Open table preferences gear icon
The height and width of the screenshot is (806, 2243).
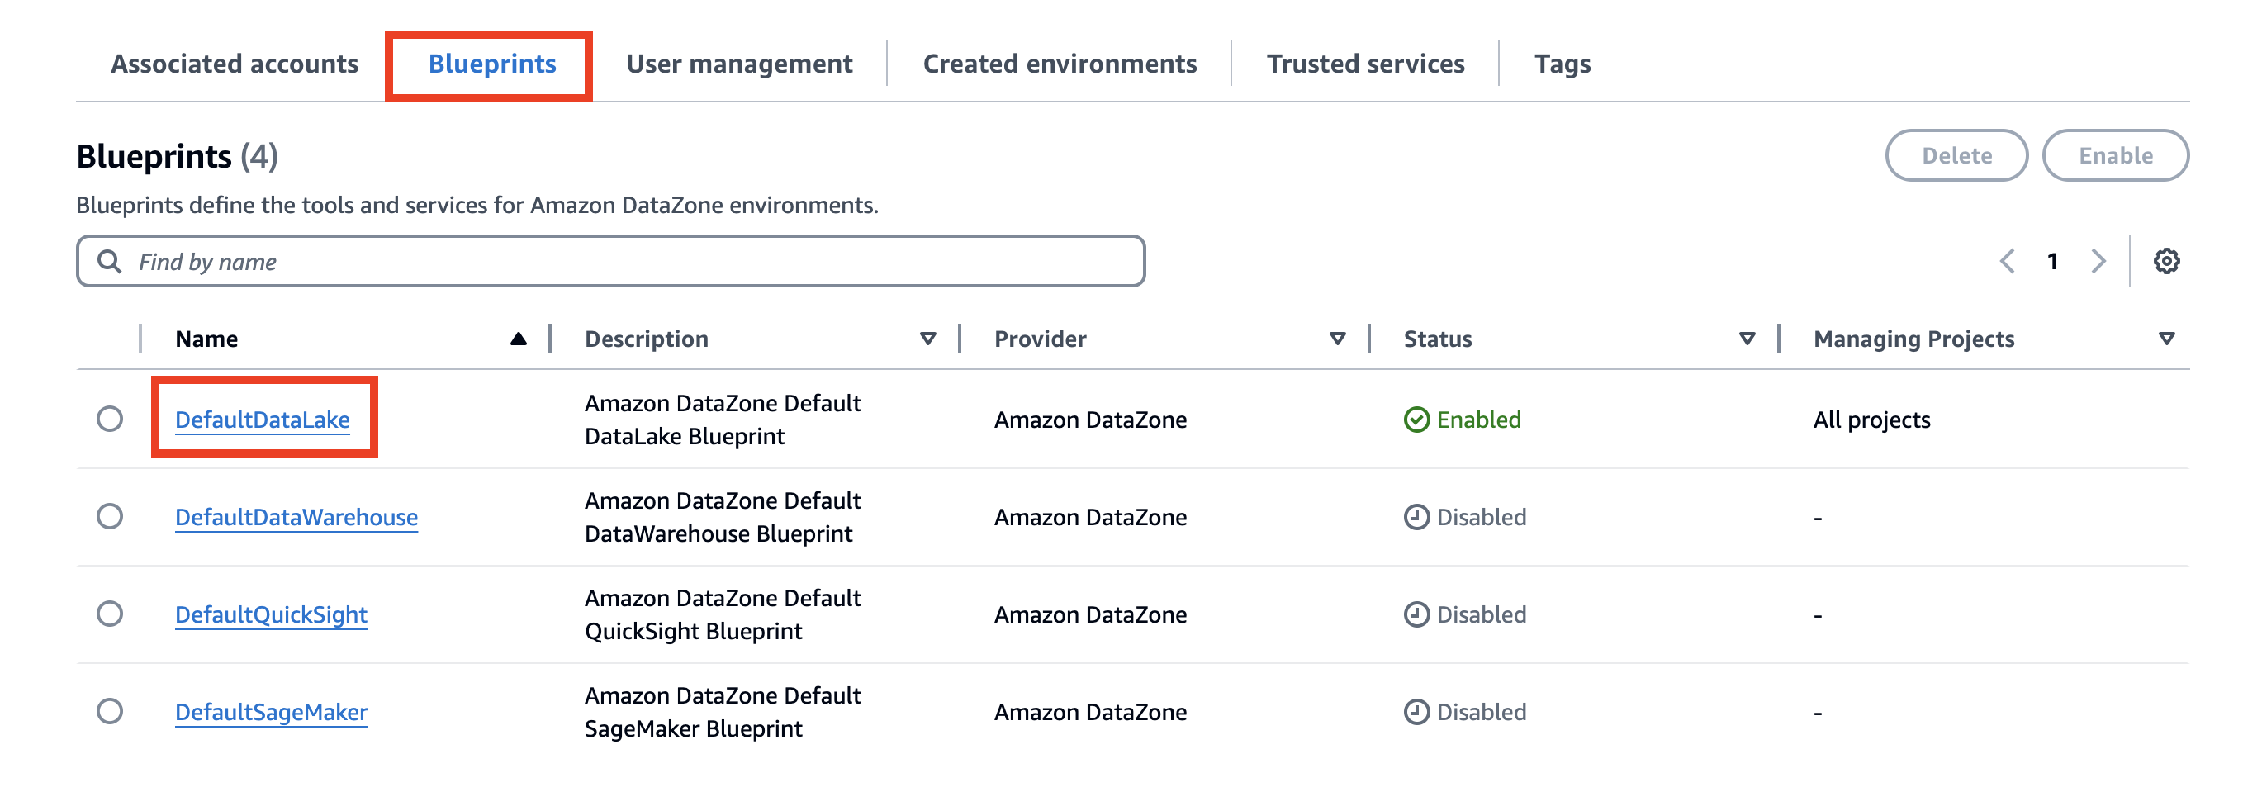(2165, 261)
